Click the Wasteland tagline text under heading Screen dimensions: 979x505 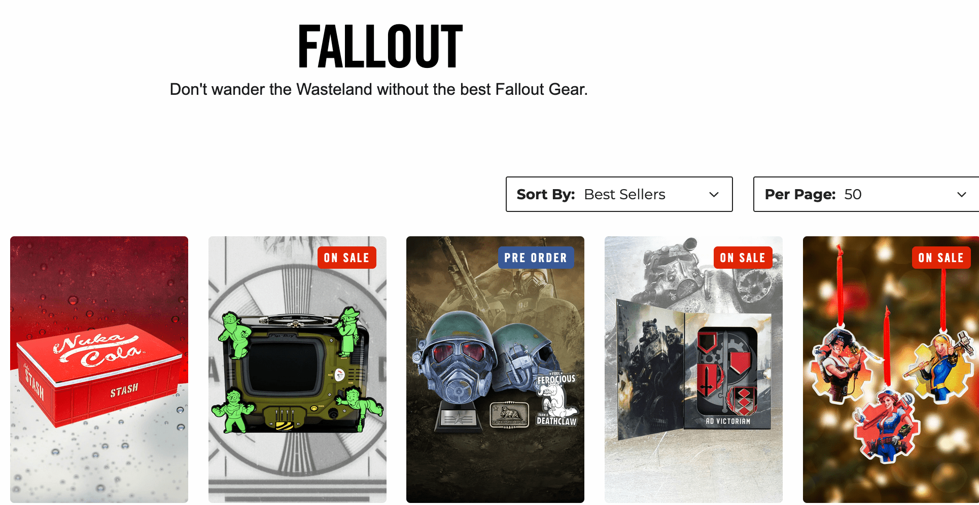pyautogui.click(x=378, y=89)
